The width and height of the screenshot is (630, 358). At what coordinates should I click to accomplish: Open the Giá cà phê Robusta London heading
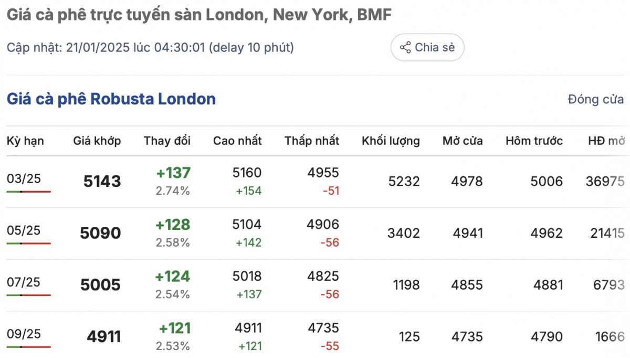point(111,99)
